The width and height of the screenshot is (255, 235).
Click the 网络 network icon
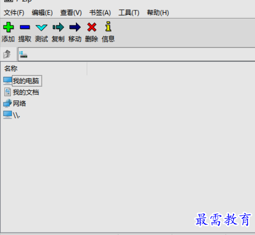(x=7, y=103)
